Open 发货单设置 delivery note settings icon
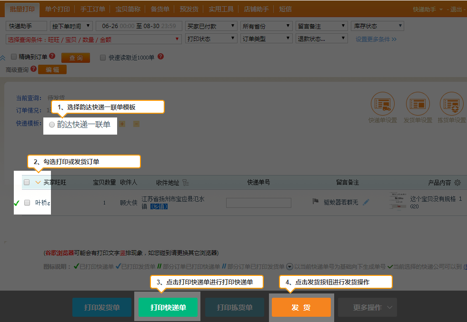Image resolution: width=467 pixels, height=322 pixels. click(x=417, y=104)
